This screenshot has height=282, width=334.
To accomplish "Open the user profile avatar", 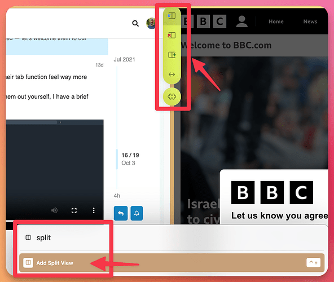I will point(151,23).
